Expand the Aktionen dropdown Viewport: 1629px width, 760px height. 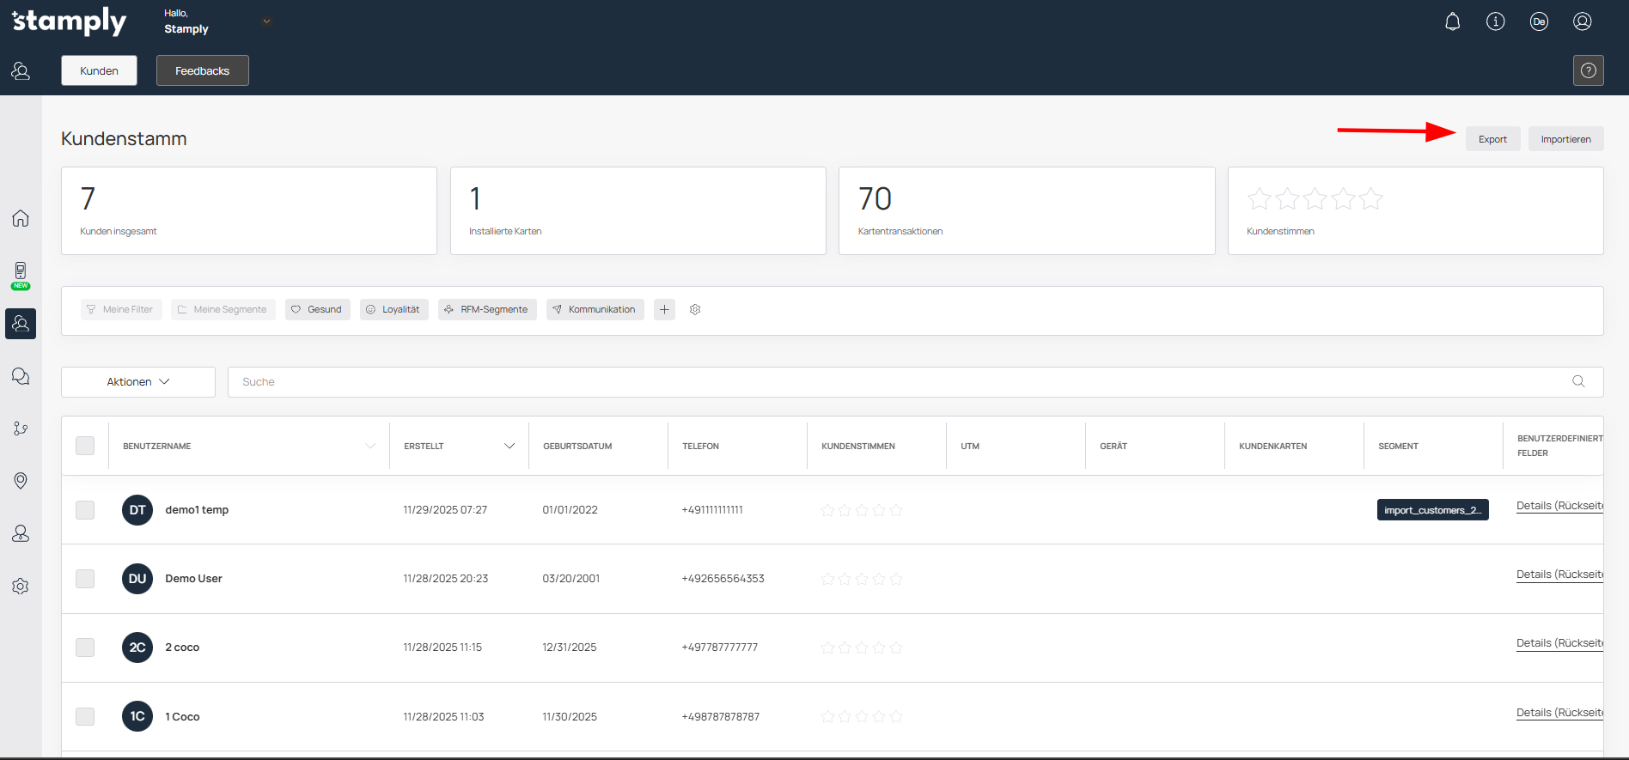[138, 382]
